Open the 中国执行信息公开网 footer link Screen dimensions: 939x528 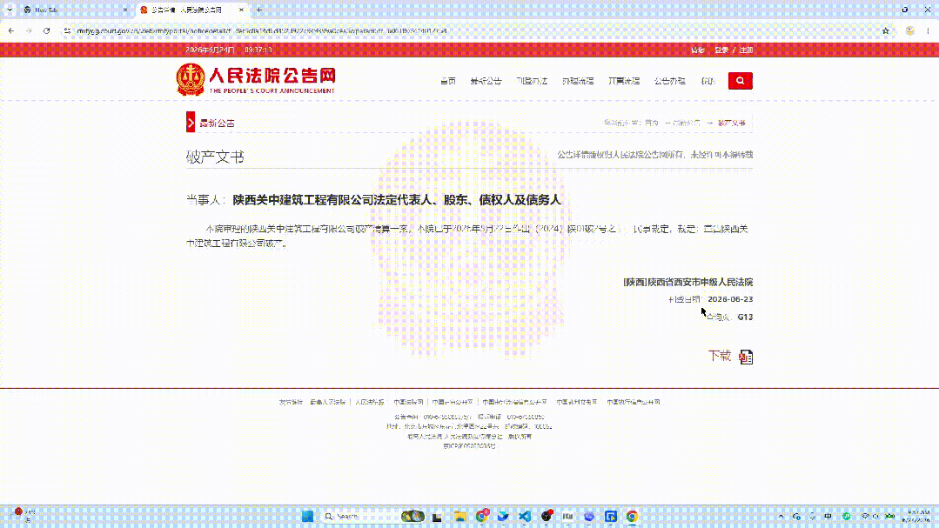tap(633, 402)
